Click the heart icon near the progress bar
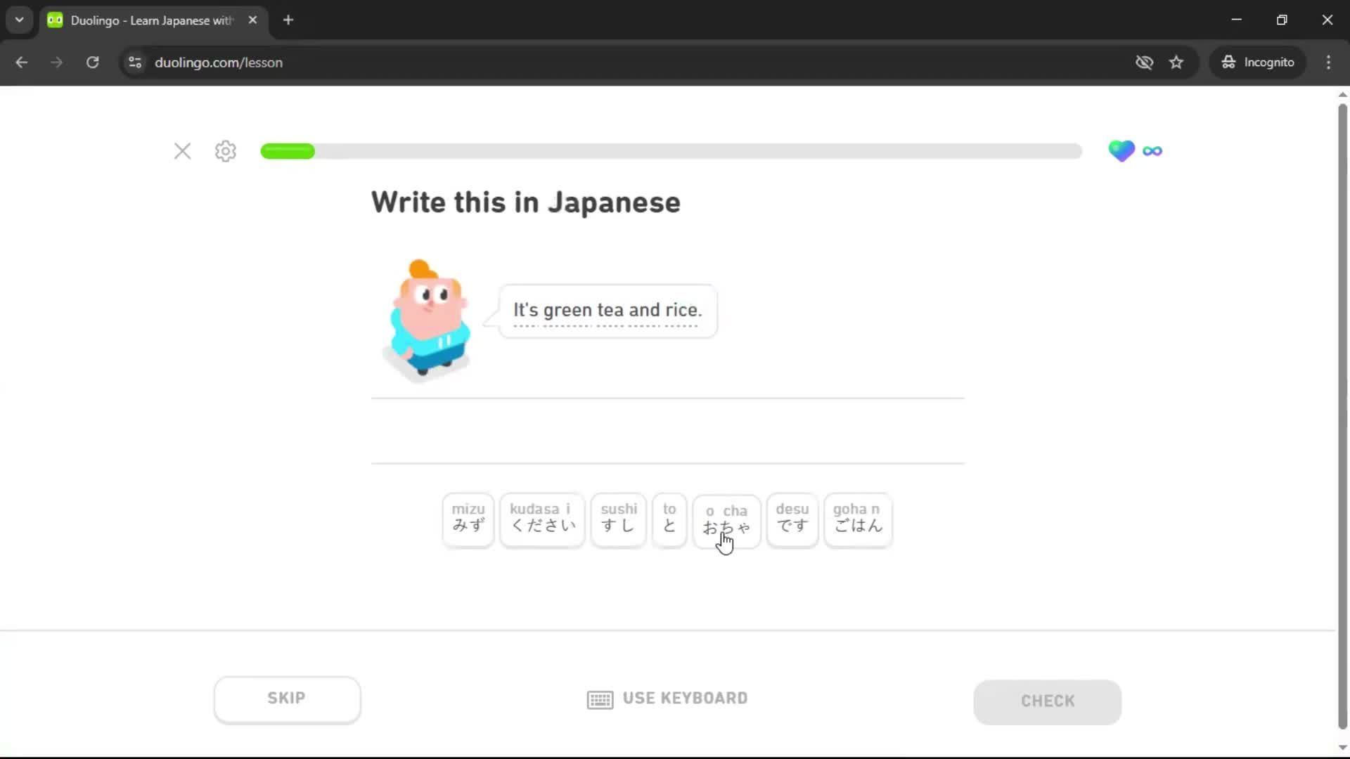The image size is (1350, 759). point(1121,150)
